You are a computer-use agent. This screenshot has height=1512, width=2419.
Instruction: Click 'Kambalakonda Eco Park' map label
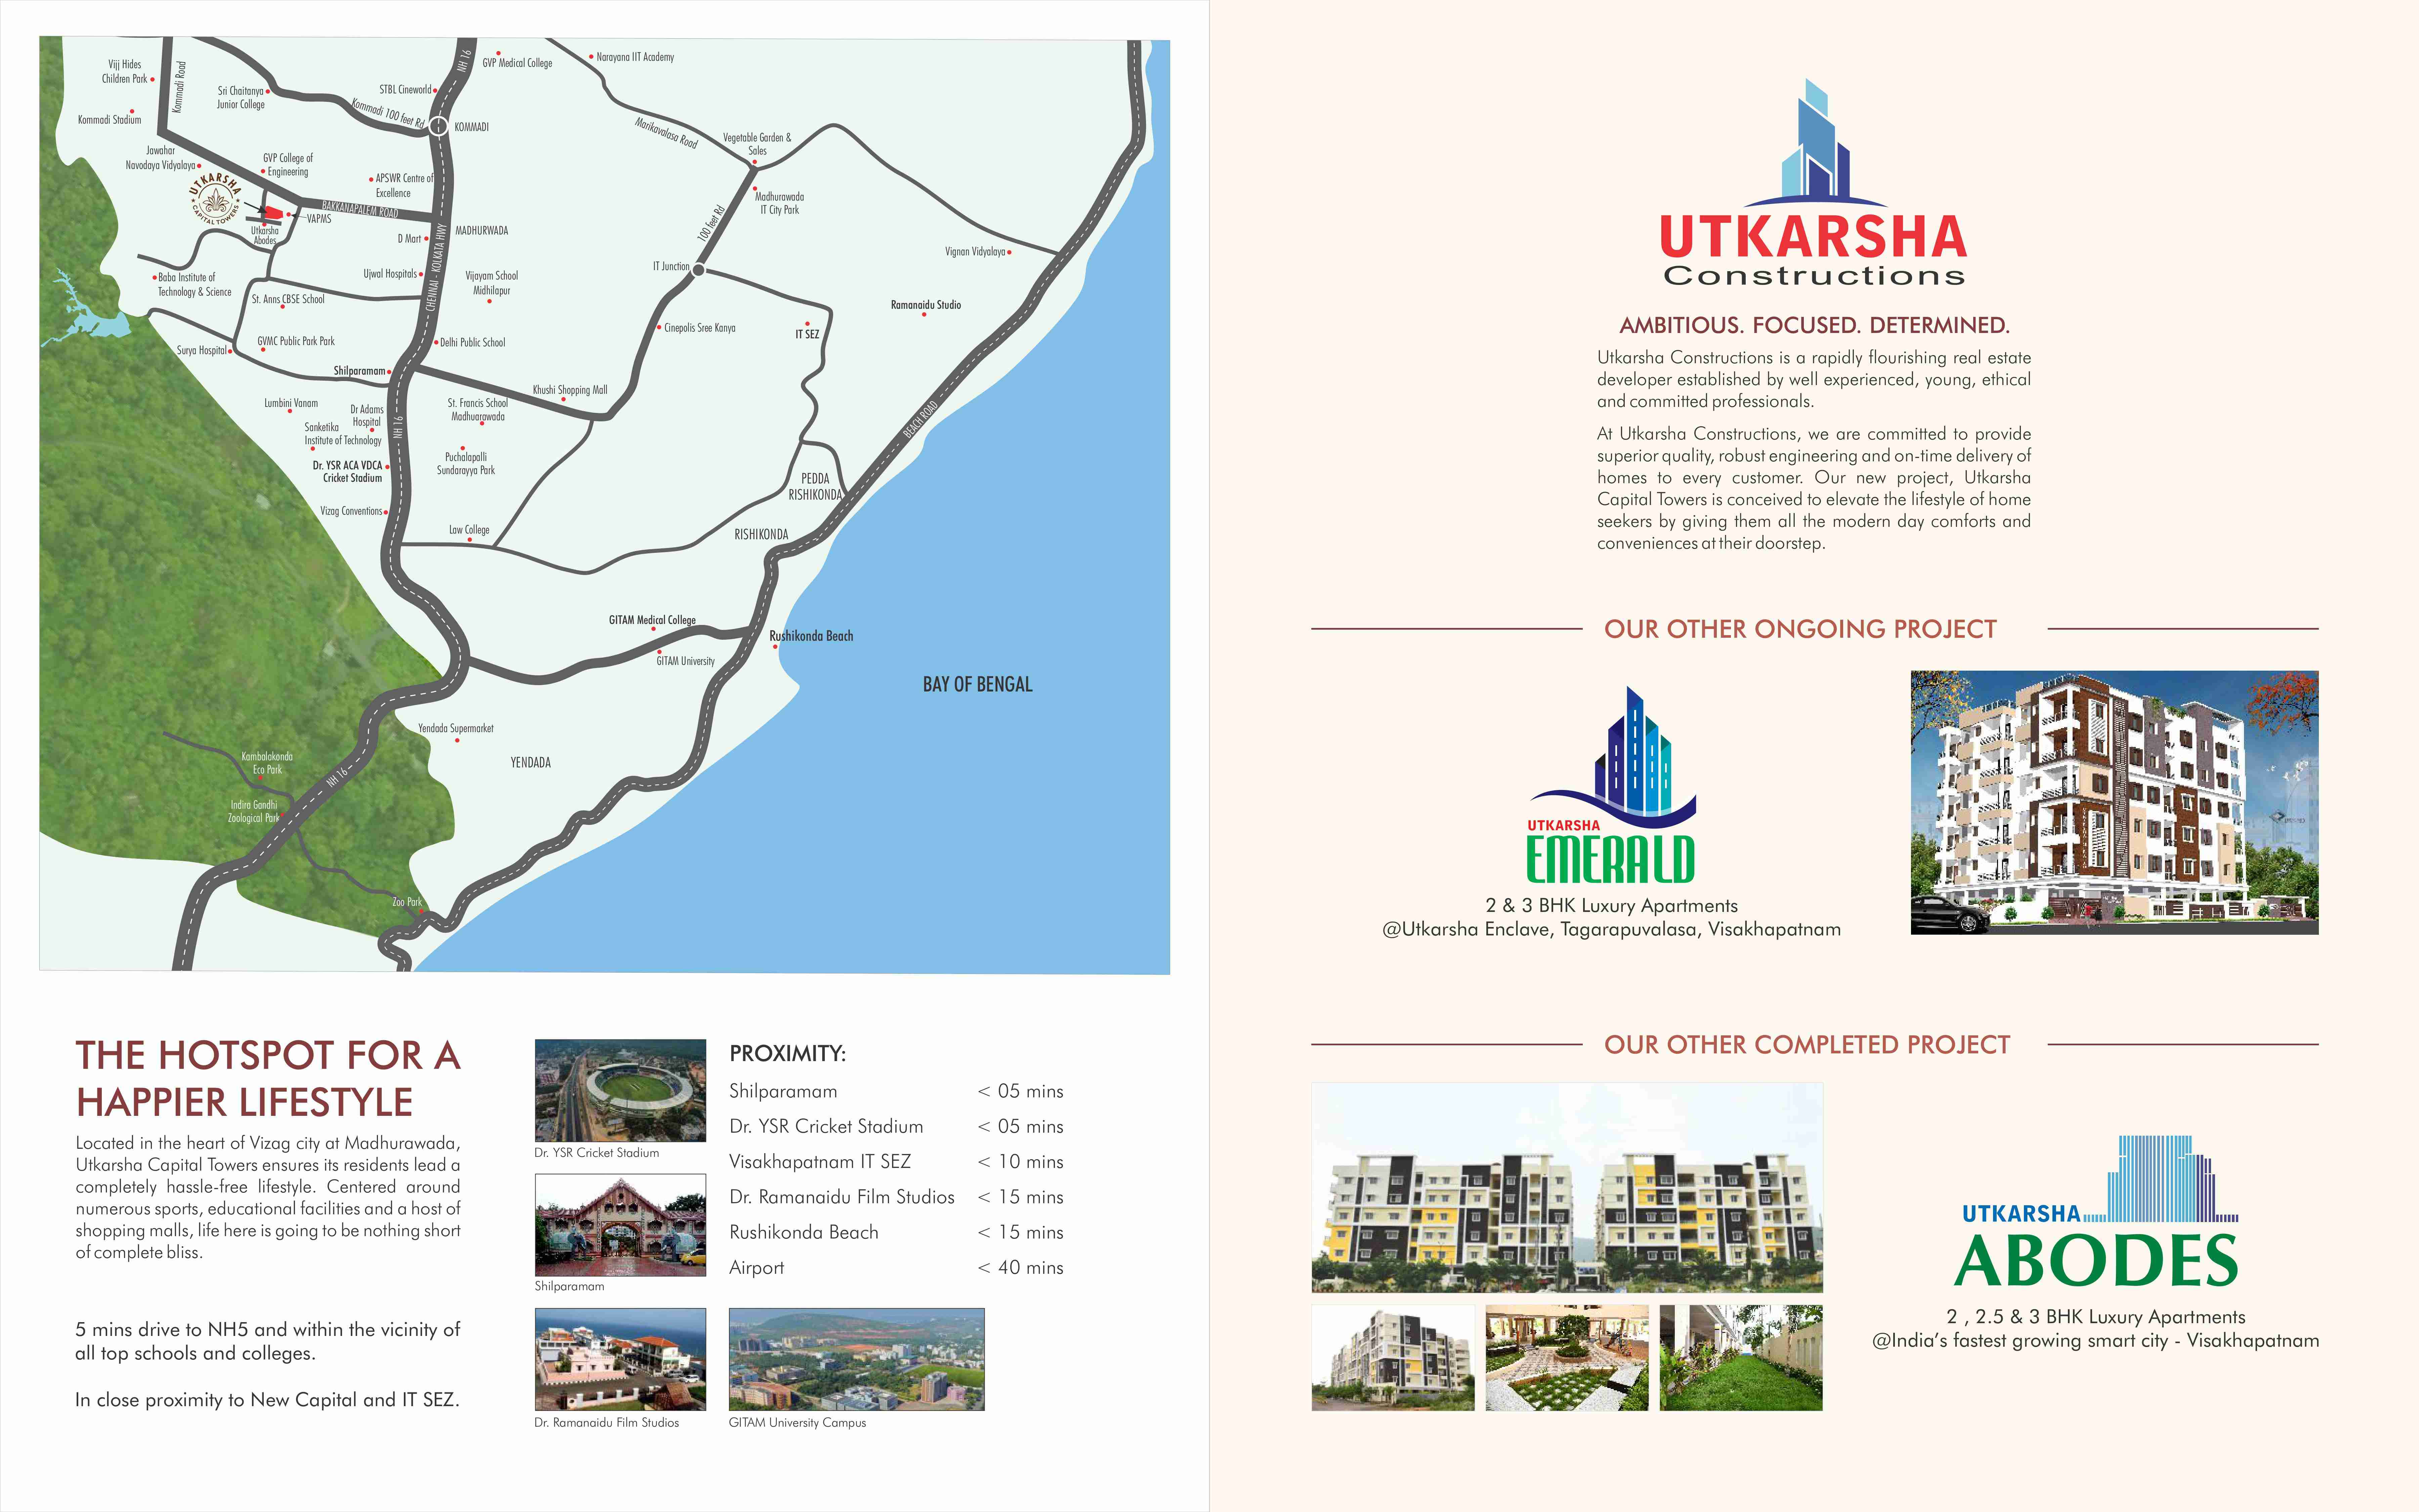pos(267,763)
